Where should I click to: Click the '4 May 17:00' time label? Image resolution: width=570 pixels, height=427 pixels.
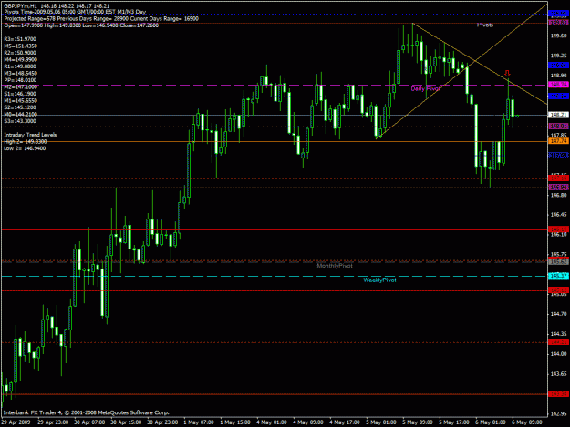[345, 422]
